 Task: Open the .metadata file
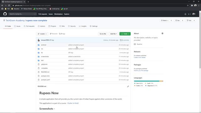point(44,68)
